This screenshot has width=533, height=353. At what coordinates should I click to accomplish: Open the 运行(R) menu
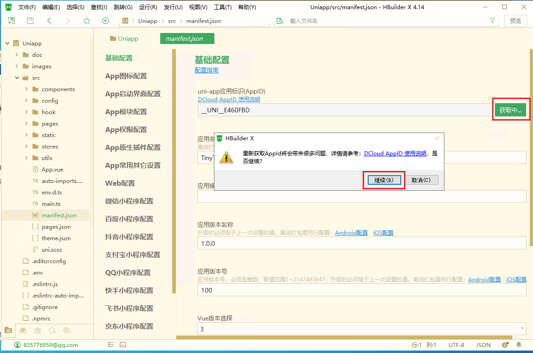coord(148,7)
